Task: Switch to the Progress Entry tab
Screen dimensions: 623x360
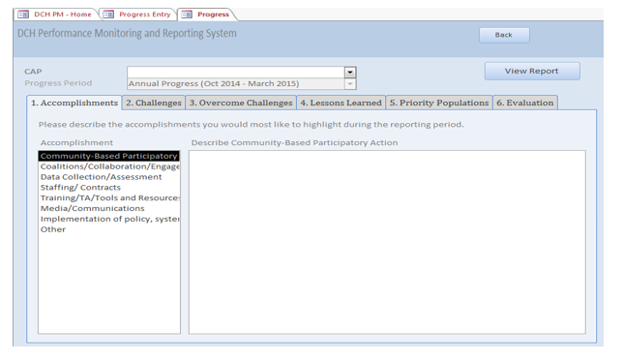Action: pos(137,15)
